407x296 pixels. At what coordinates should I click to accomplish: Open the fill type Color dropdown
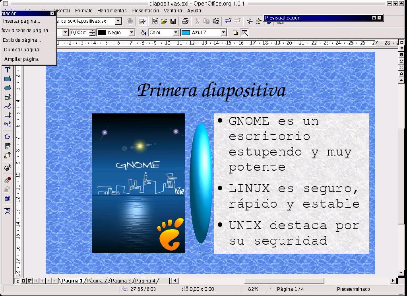click(175, 33)
